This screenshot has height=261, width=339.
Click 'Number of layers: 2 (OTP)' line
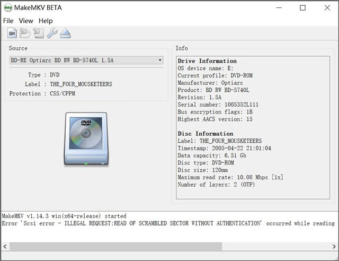[216, 185]
